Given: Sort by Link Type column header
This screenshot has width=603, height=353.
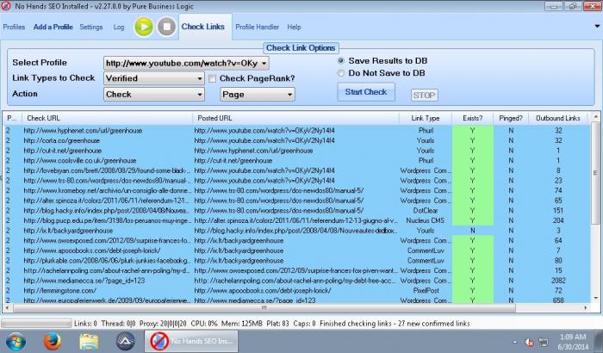Looking at the screenshot, I should pos(426,118).
